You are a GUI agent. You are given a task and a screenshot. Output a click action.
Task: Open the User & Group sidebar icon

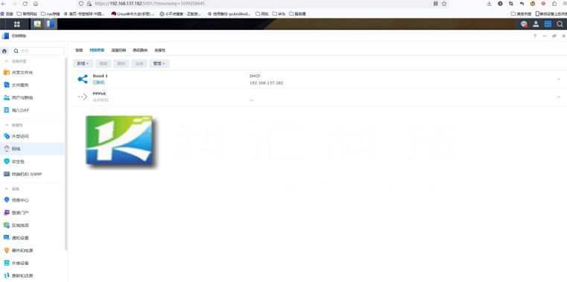click(7, 97)
